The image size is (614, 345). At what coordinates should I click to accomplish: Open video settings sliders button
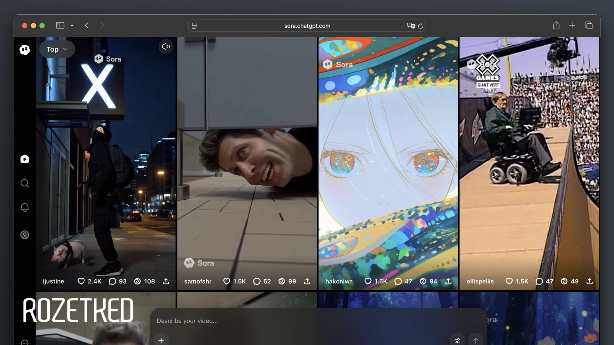[457, 341]
